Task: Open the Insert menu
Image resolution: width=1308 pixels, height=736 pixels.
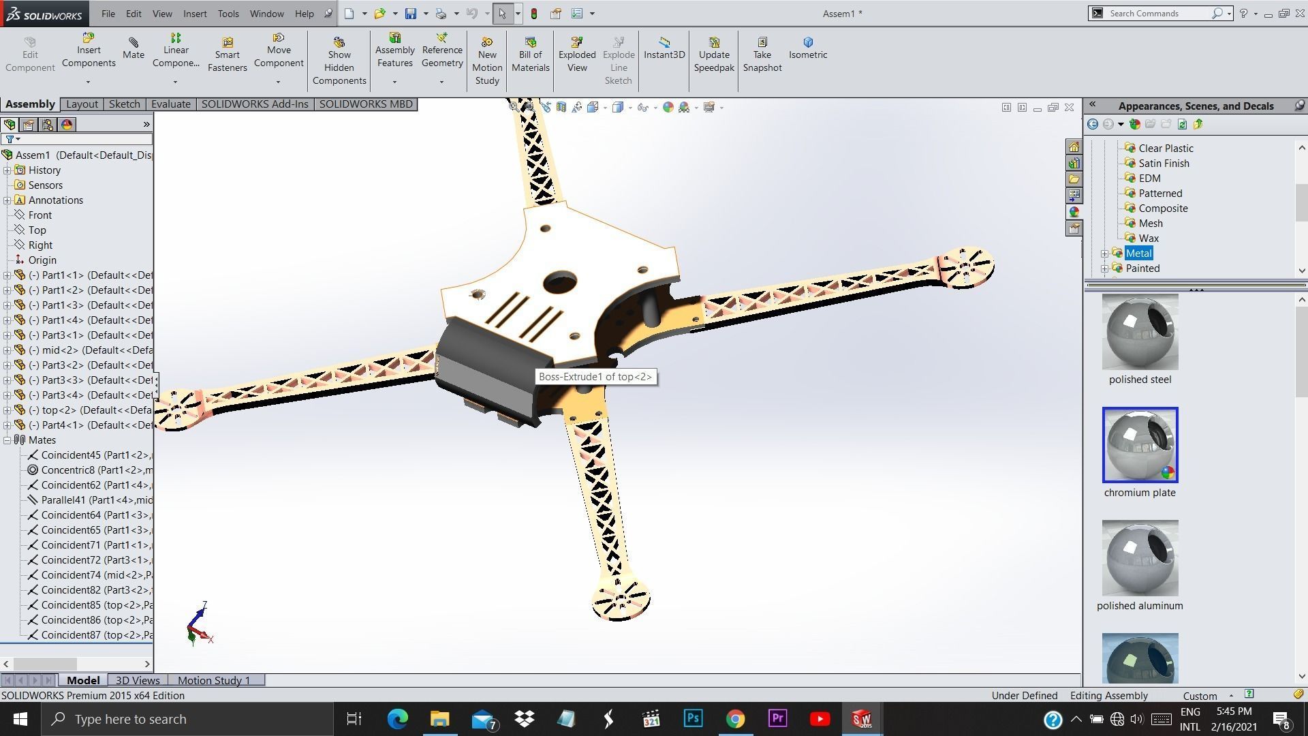Action: coord(195,14)
